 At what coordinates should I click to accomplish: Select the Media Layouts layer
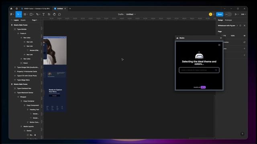(29, 126)
